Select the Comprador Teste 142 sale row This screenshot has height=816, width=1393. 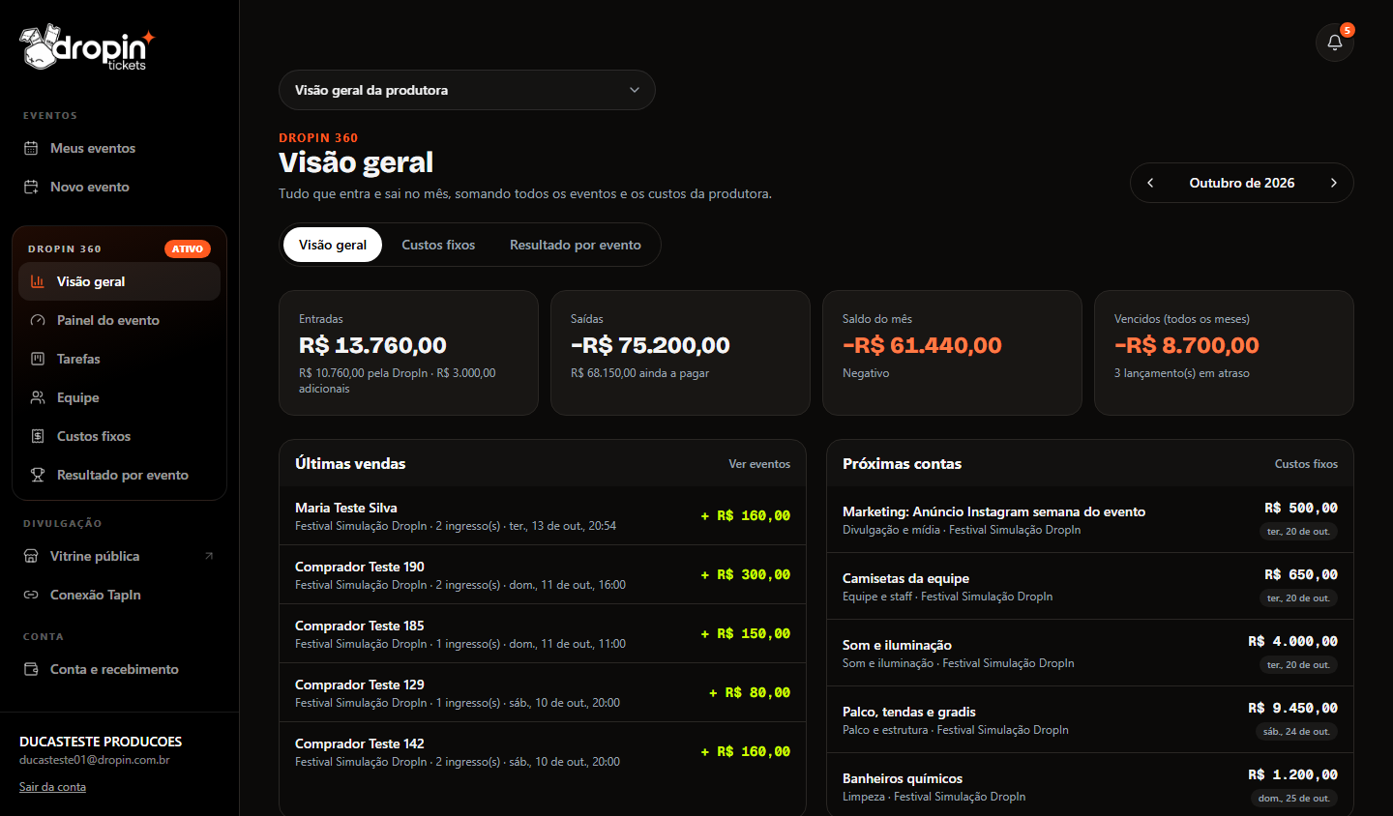[543, 752]
